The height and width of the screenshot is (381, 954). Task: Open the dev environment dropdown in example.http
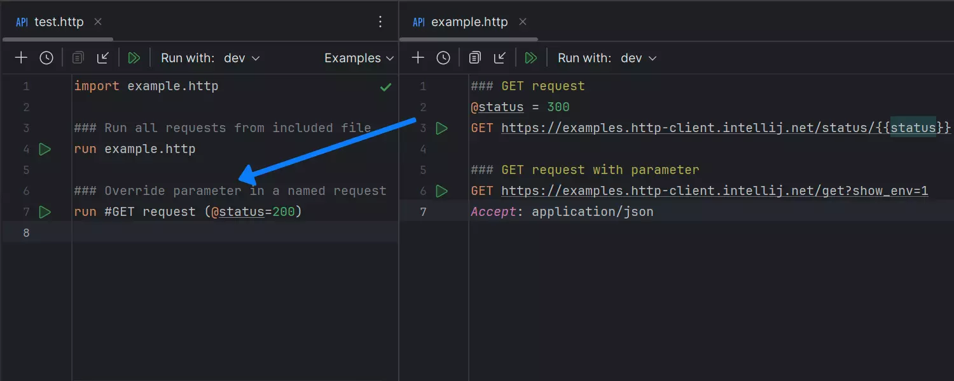click(x=639, y=57)
